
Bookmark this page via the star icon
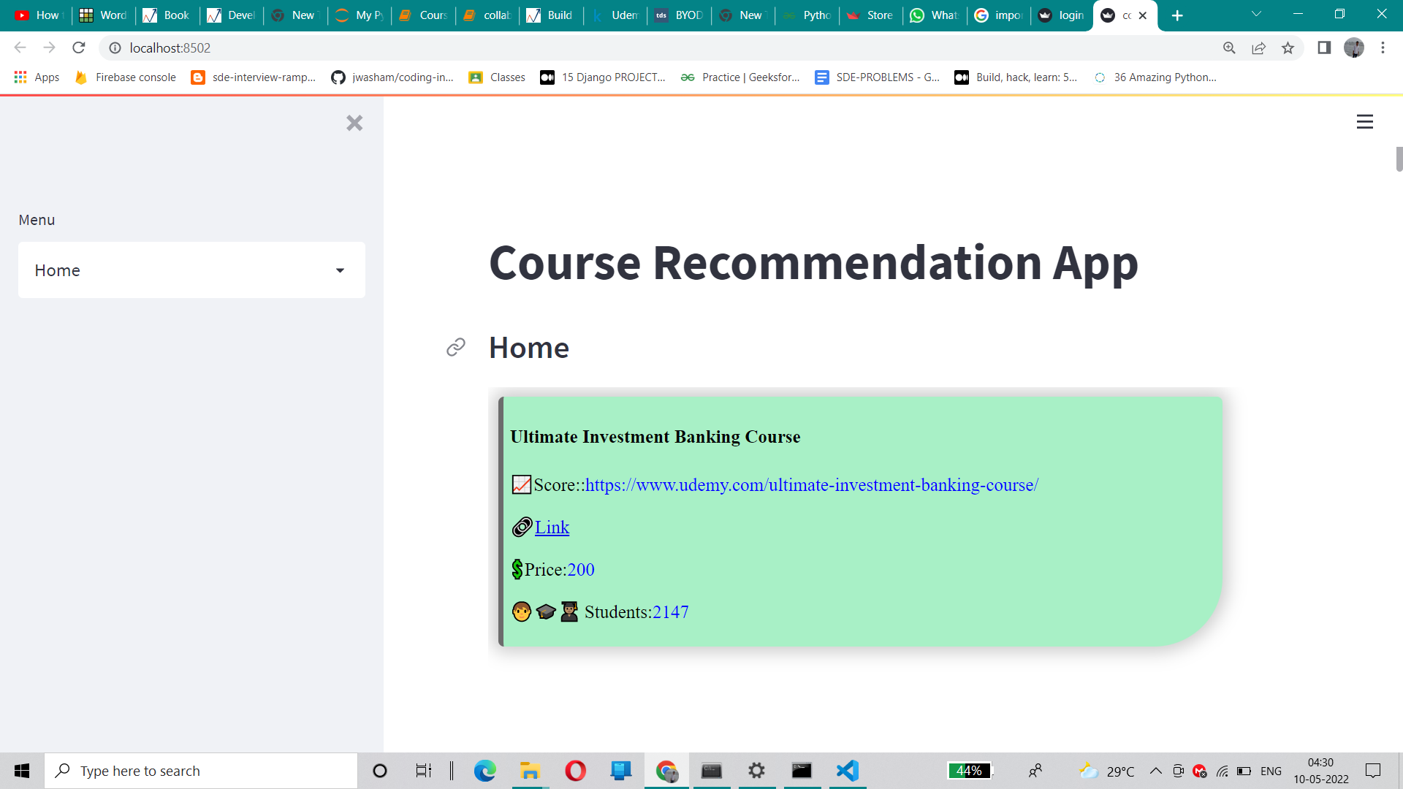pos(1288,47)
